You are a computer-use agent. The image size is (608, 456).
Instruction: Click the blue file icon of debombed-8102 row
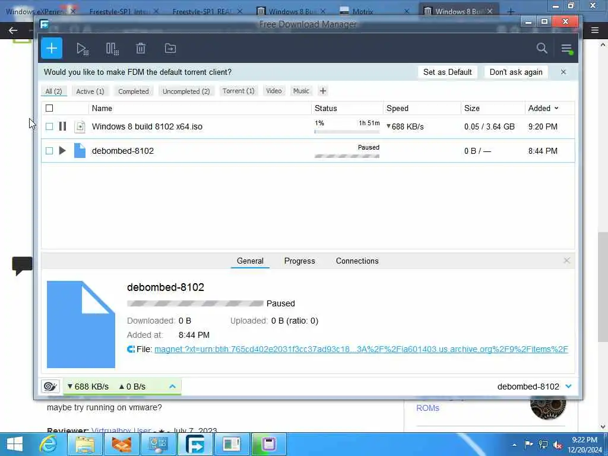(80, 150)
